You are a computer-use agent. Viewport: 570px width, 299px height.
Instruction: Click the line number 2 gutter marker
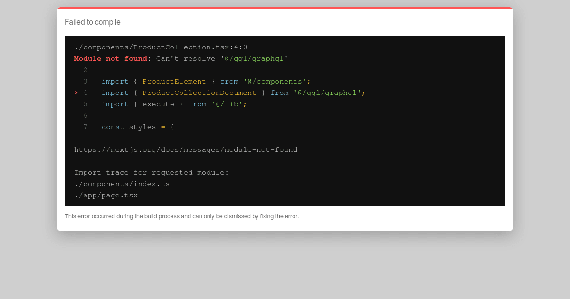click(85, 70)
